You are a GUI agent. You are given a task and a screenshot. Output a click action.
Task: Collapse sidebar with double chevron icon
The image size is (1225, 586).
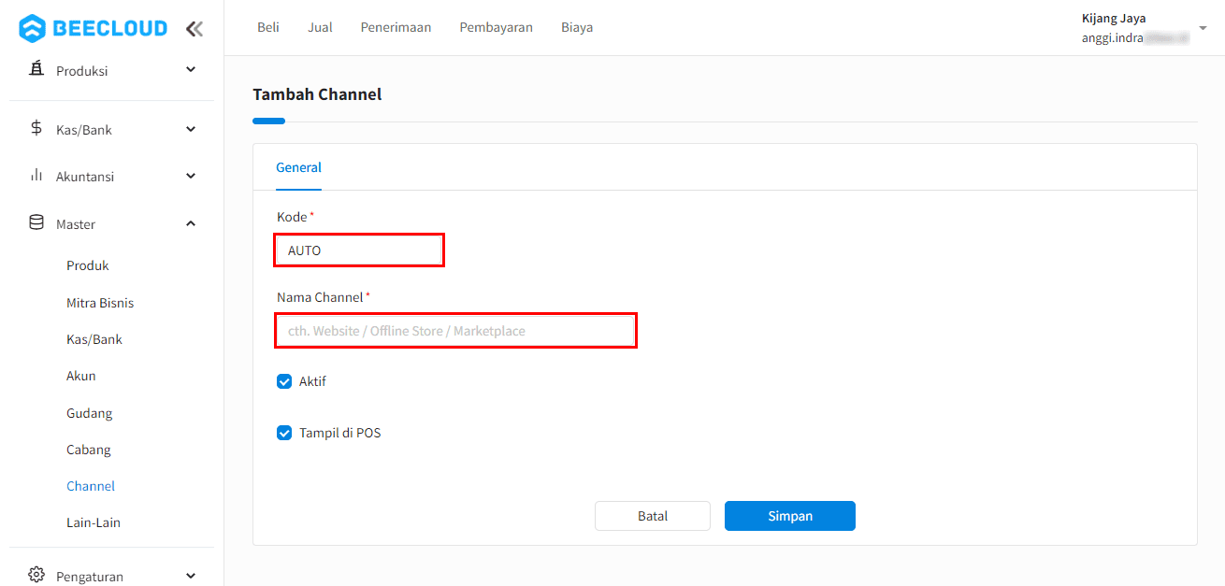[194, 29]
